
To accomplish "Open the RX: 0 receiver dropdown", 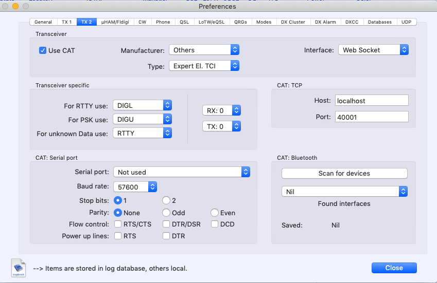I will coord(221,110).
